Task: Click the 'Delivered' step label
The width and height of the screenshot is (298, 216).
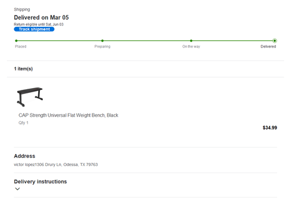Action: tap(268, 46)
